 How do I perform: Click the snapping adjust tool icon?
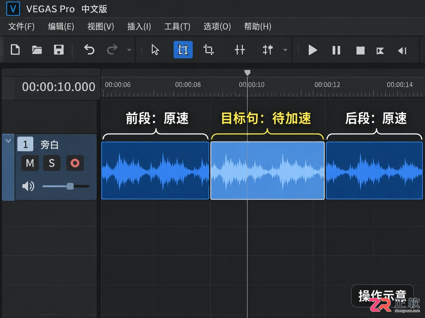(268, 50)
